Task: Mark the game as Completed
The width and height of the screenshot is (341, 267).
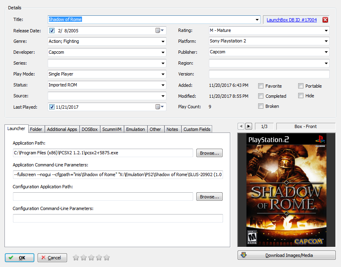Action: pos(261,96)
